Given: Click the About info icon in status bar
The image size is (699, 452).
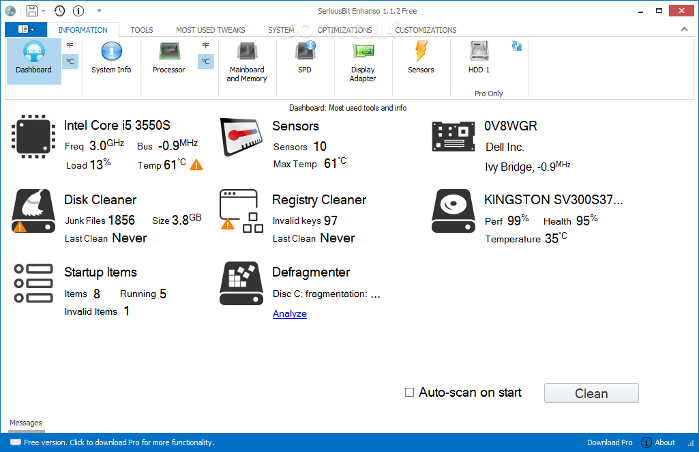Looking at the screenshot, I should 646,442.
